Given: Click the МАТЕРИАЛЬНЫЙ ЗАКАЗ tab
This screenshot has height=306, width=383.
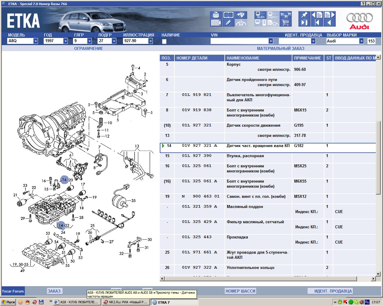Looking at the screenshot, I should coord(280,48).
